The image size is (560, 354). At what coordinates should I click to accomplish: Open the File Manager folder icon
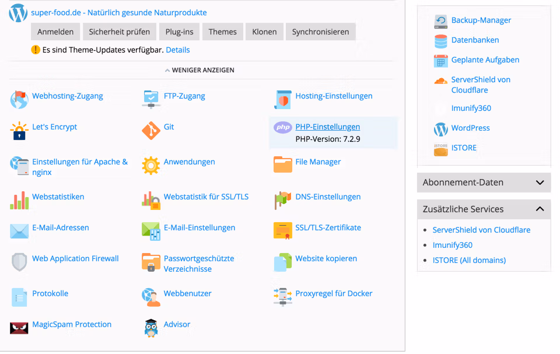click(283, 165)
